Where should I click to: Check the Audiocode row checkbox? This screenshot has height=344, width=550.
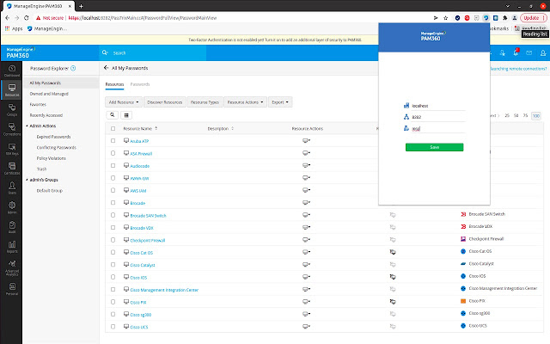click(113, 165)
